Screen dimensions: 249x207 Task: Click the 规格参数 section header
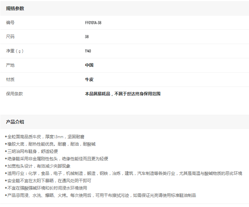(x=15, y=8)
